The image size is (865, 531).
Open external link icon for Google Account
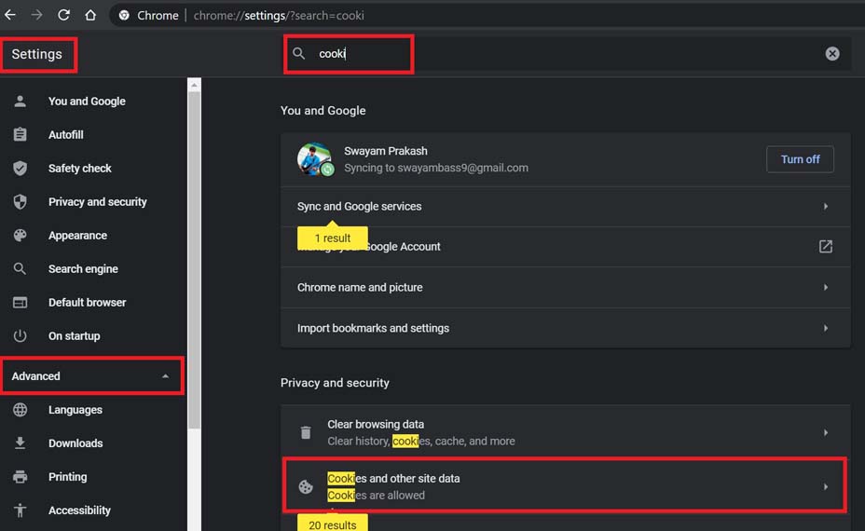click(x=825, y=247)
